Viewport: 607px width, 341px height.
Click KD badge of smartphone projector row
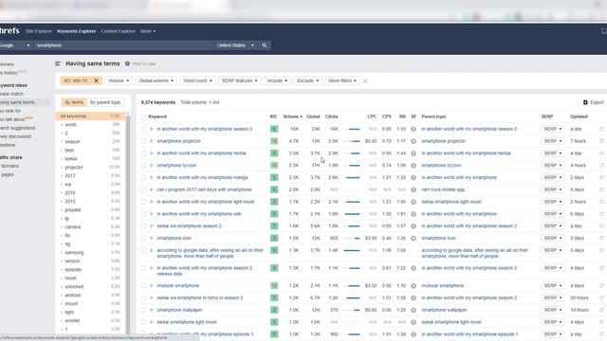click(274, 141)
